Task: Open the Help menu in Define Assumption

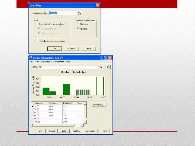Action: 68,62
